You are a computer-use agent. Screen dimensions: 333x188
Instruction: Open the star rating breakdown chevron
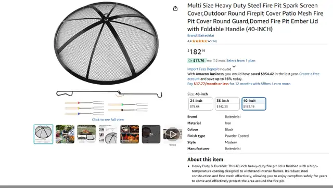coord(209,41)
